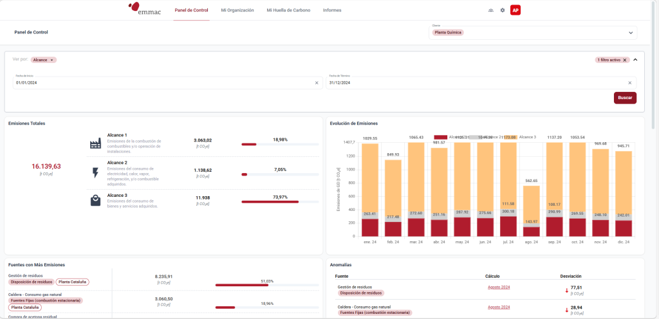Click the Alcance 2 lightning bolt icon
This screenshot has height=319, width=659.
96,172
